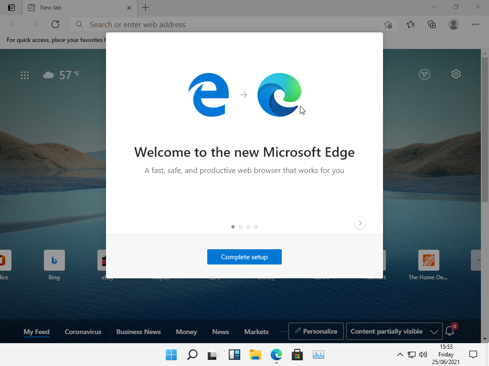Screen dimensions: 489x366
Task: Show hidden system tray icons chevron
Action: tap(400, 355)
